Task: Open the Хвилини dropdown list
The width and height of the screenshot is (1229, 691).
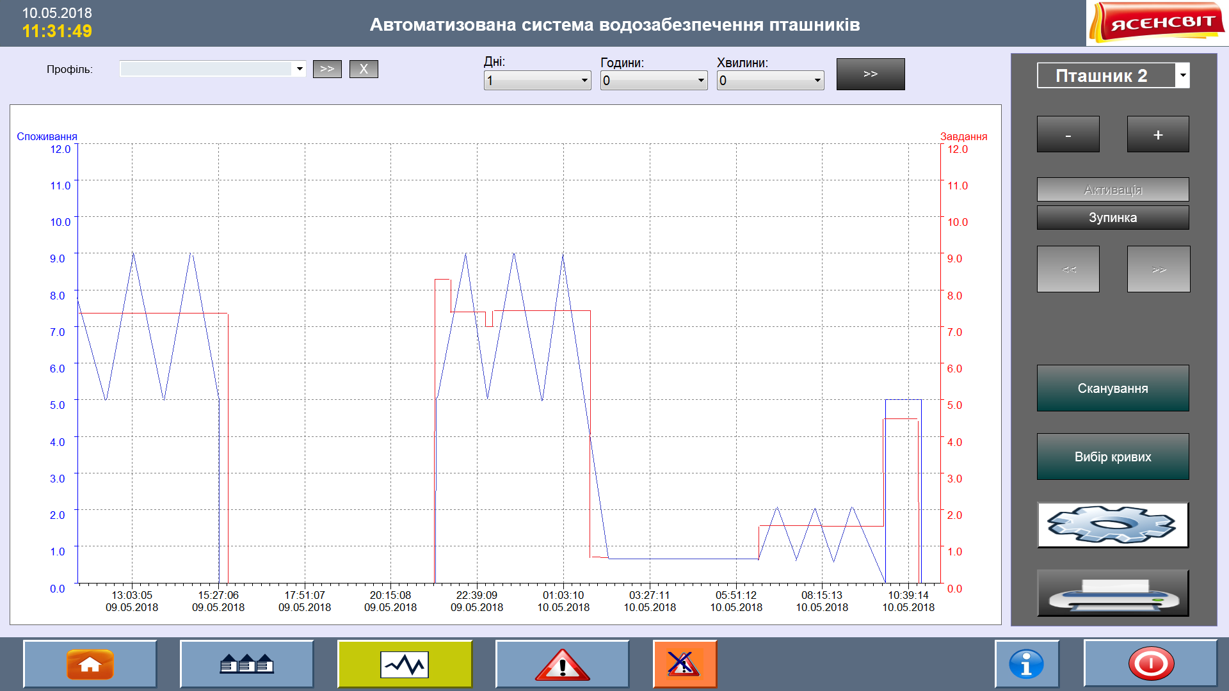Action: [x=817, y=81]
